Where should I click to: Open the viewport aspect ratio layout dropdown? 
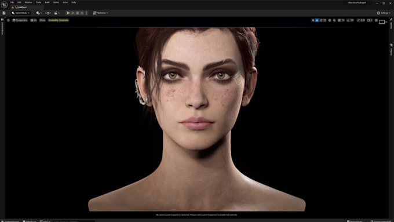pyautogui.click(x=383, y=22)
